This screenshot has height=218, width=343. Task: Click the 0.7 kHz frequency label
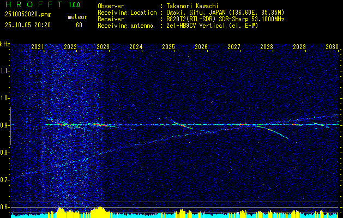(5, 180)
